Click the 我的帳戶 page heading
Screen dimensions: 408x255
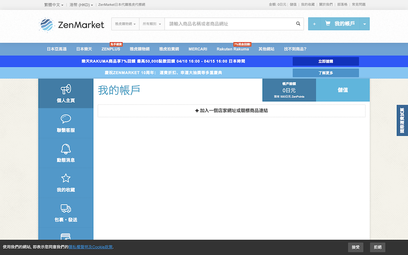pos(119,90)
